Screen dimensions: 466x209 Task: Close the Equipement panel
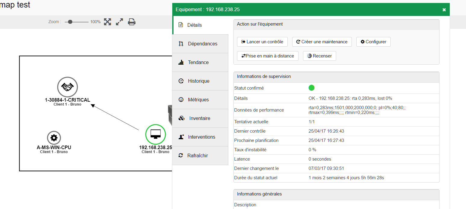tap(444, 10)
